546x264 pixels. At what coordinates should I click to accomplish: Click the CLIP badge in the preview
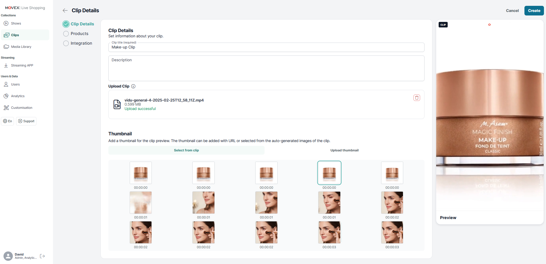tap(443, 25)
